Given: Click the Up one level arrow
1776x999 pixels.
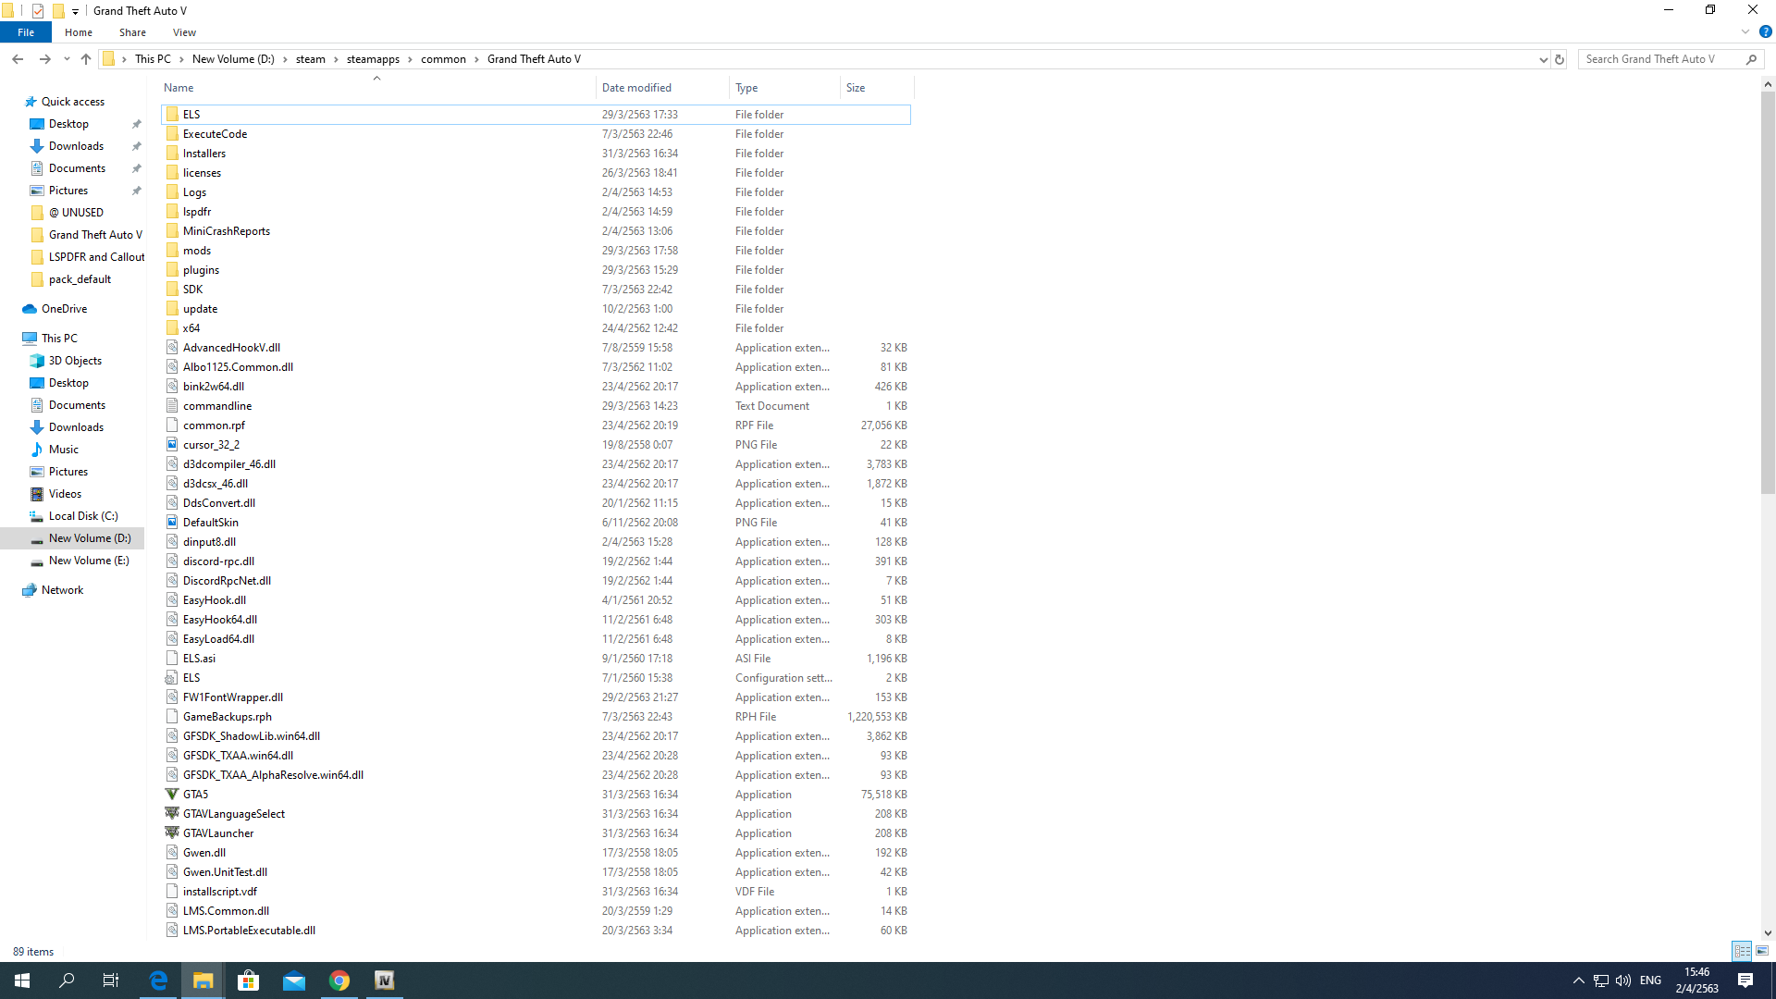Looking at the screenshot, I should click(x=86, y=59).
